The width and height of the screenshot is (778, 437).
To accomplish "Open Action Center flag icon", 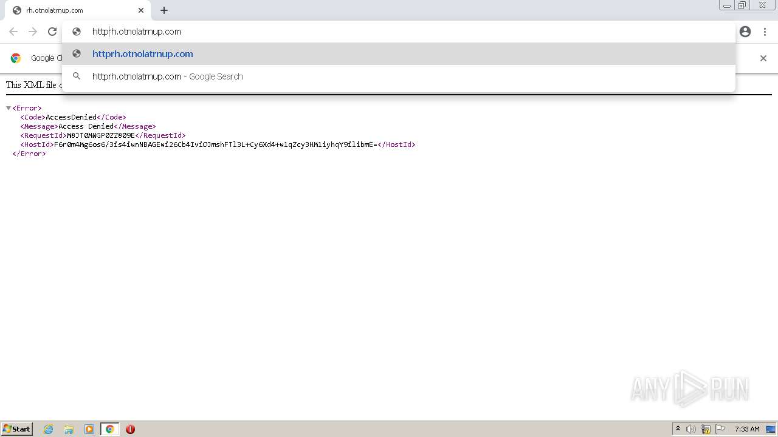I will click(x=720, y=429).
